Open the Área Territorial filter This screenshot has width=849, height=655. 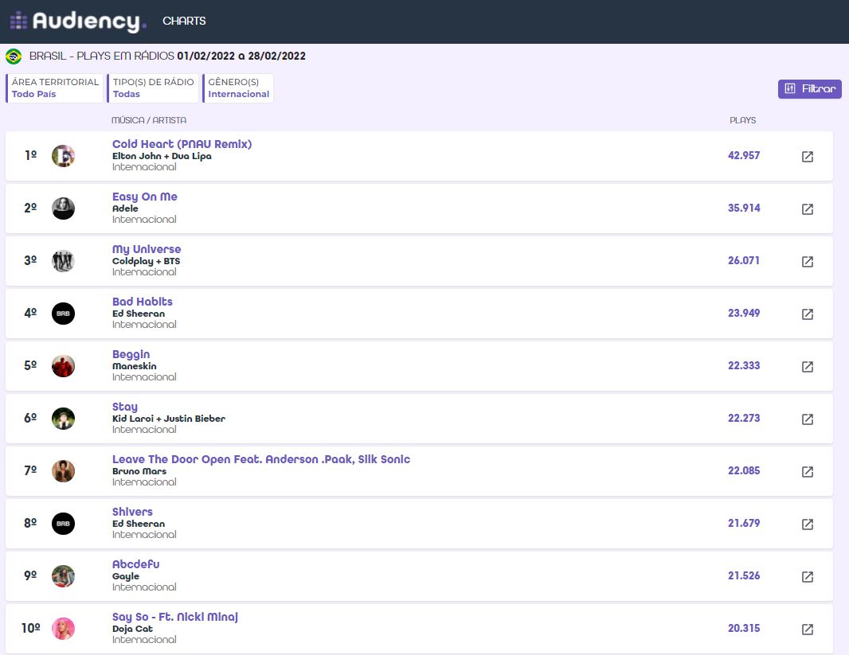tap(55, 88)
